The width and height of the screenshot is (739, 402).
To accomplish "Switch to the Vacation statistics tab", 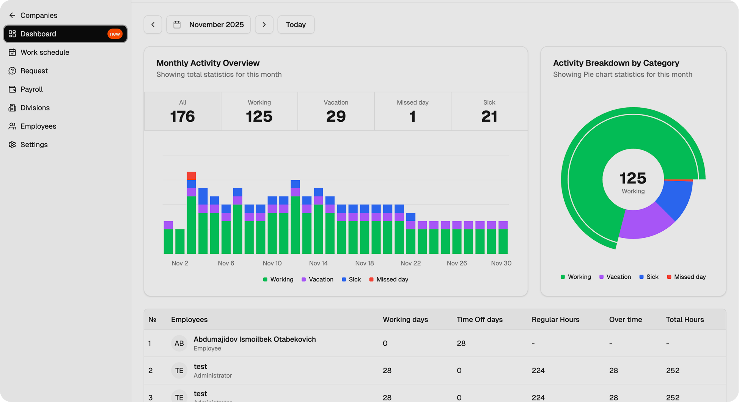I will [x=336, y=111].
